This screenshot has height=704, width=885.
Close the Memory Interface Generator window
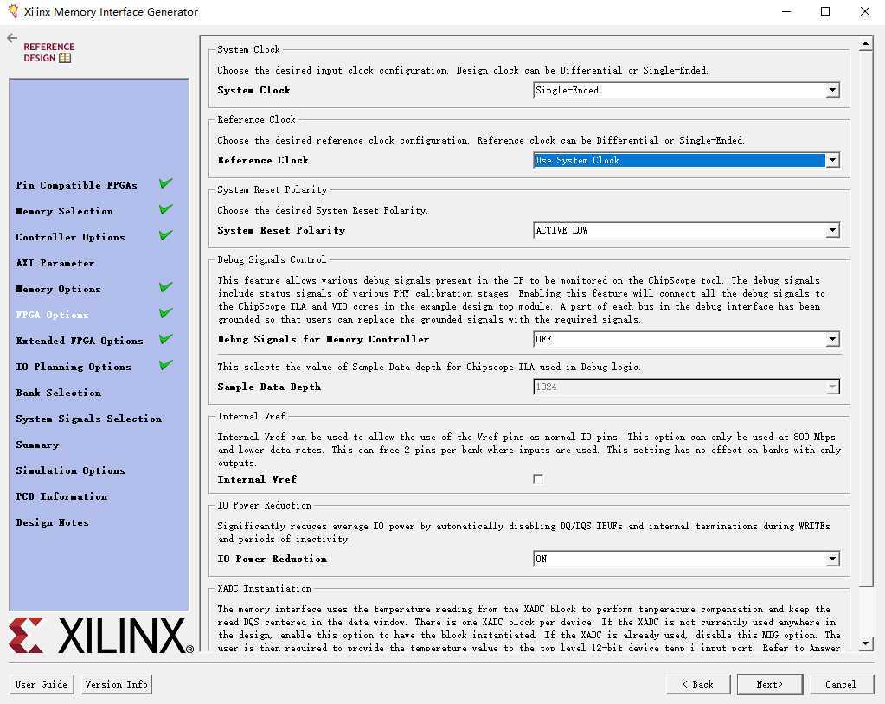tap(865, 11)
